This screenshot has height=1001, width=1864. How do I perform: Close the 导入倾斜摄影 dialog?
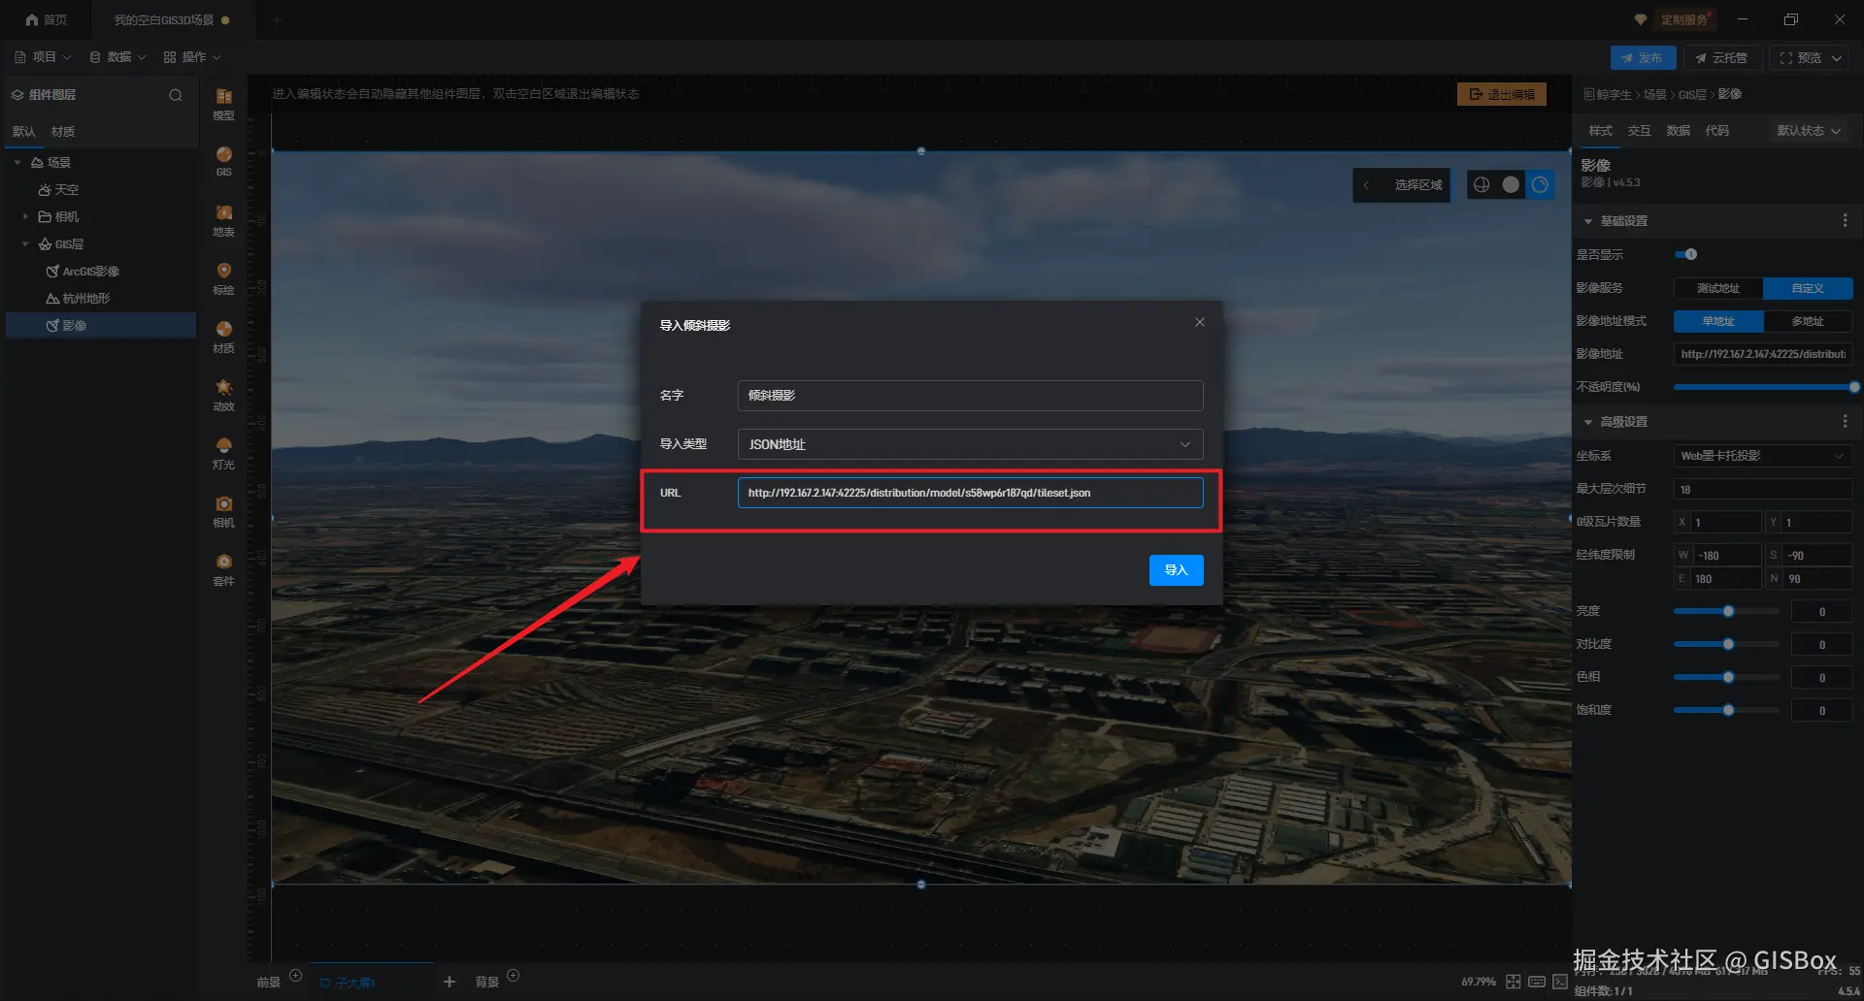pyautogui.click(x=1200, y=322)
